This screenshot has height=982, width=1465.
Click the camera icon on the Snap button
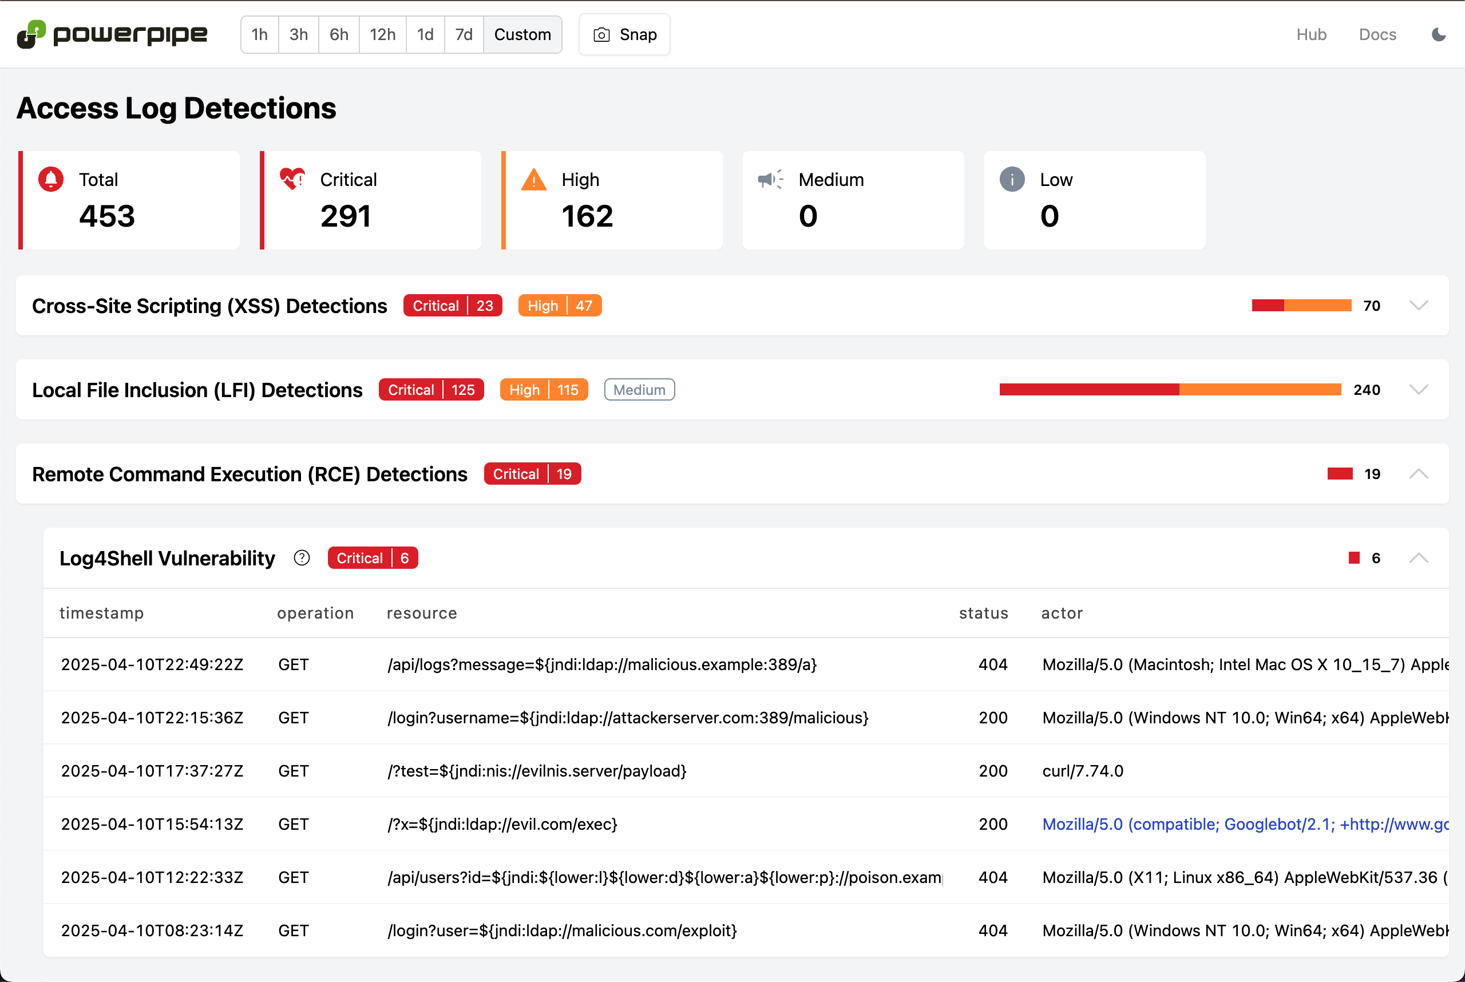point(601,34)
